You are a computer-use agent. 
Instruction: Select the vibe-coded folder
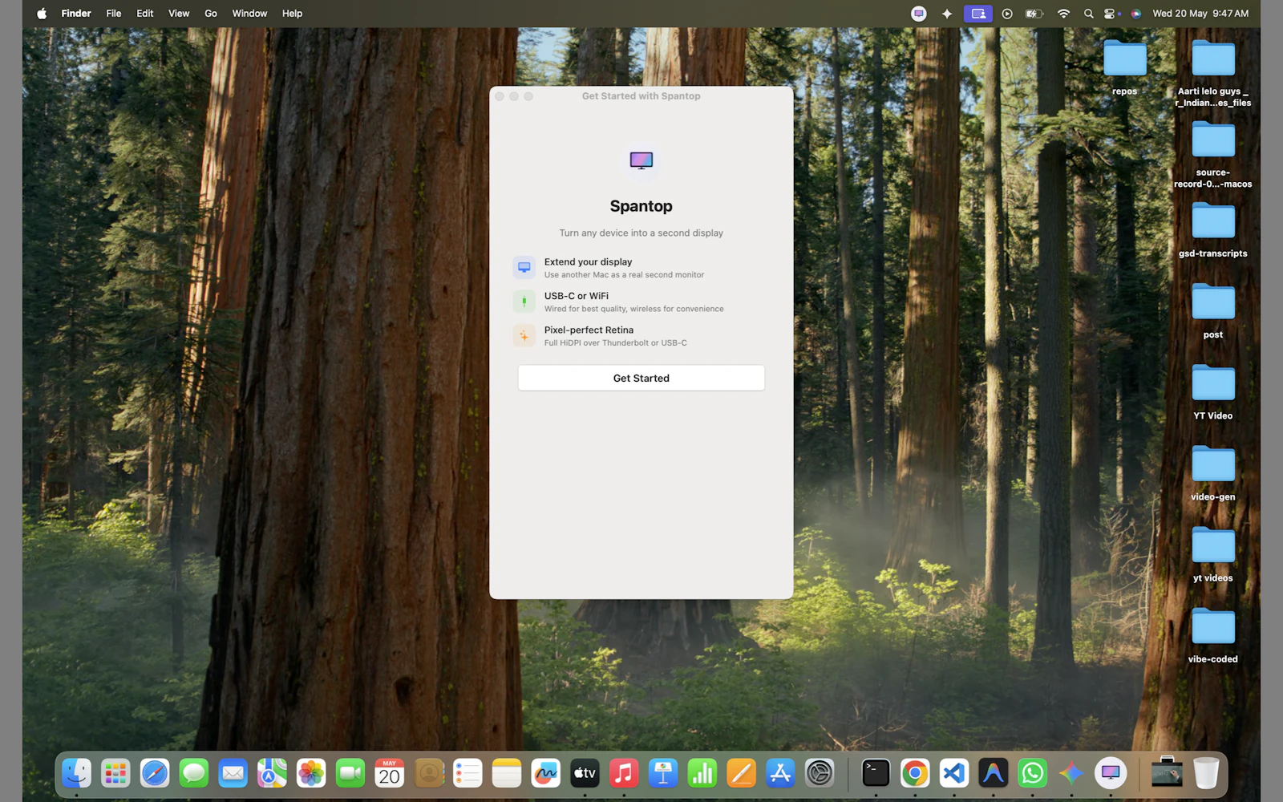[x=1212, y=627]
